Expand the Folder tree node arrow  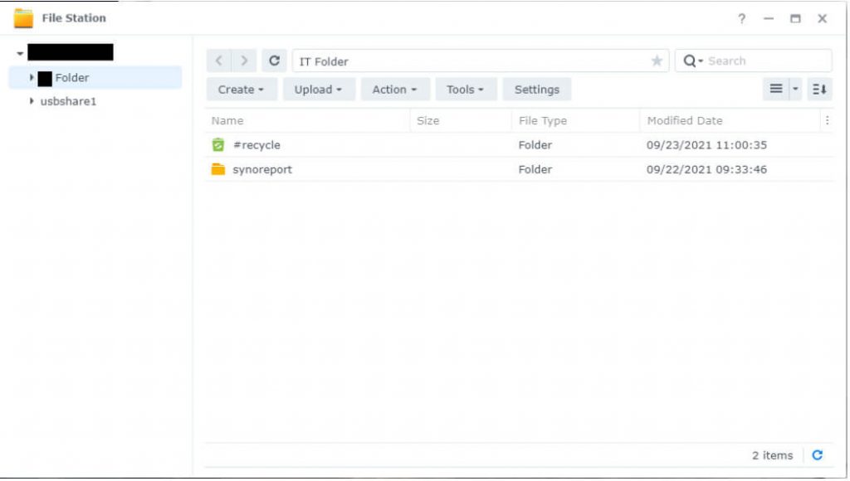[32, 77]
